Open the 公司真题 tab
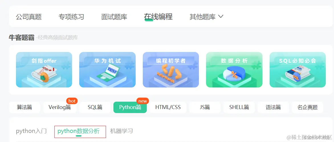The width and height of the screenshot is (334, 142). (29, 17)
